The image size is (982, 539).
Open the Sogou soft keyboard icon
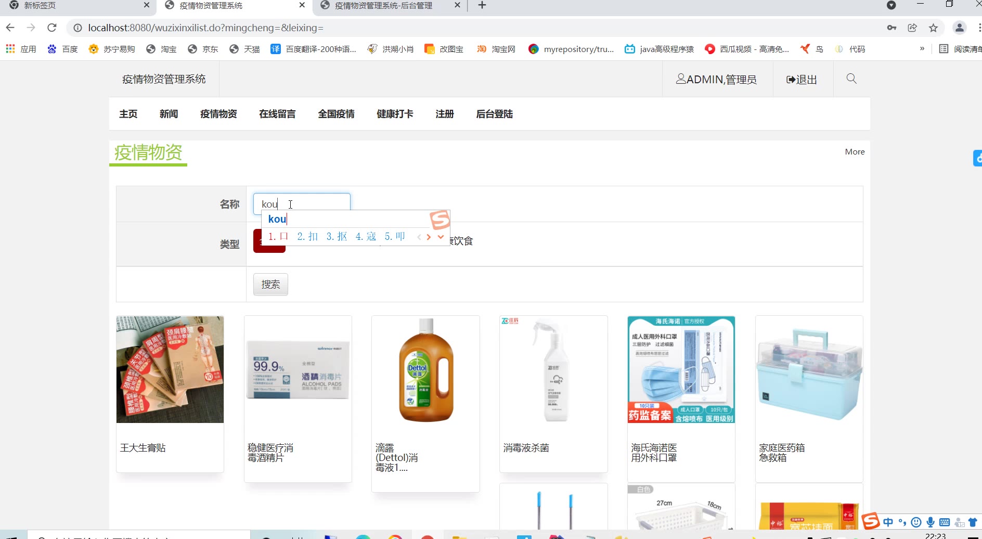945,522
